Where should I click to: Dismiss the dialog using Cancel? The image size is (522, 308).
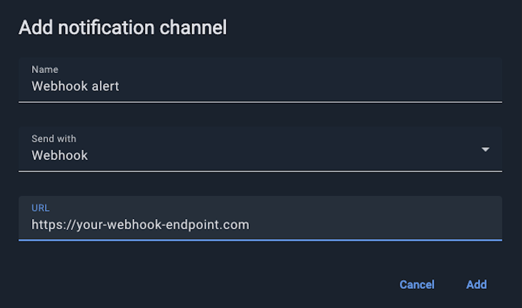tap(417, 284)
